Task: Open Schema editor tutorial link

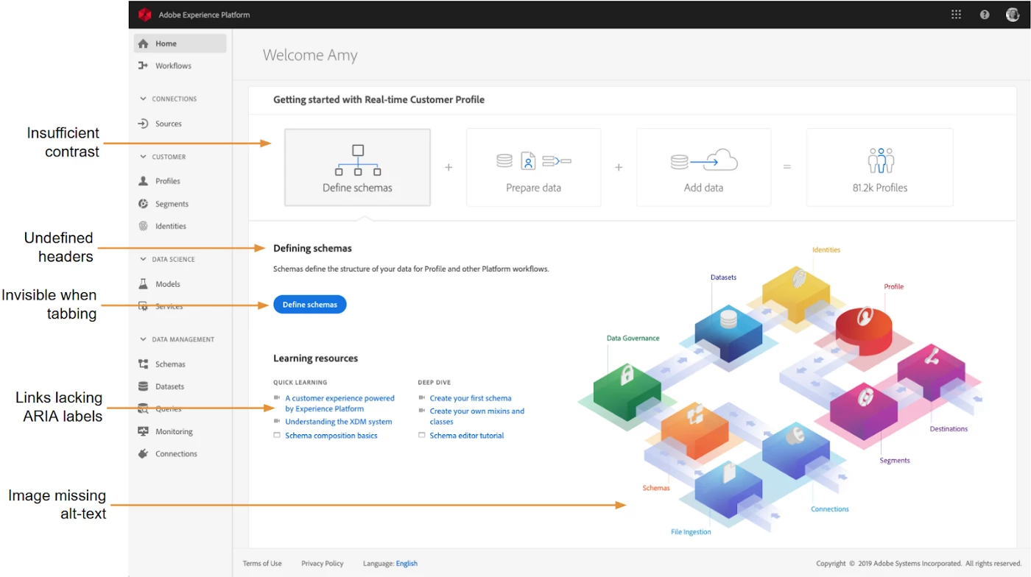Action: [467, 436]
